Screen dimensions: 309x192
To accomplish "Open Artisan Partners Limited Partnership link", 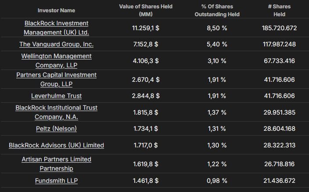I will click(x=56, y=164).
